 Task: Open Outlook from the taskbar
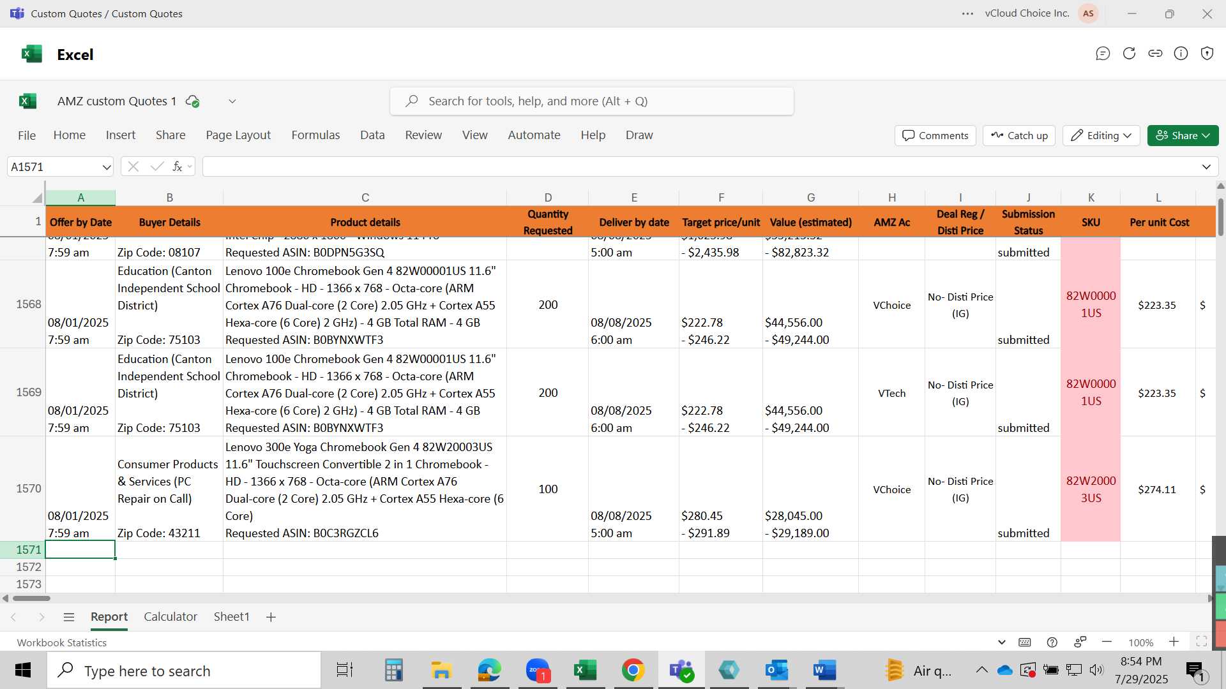[776, 670]
